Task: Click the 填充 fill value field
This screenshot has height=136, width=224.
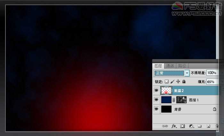Action: coord(212,82)
